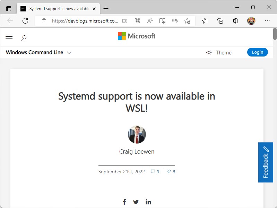Open a new tab with plus button
The image size is (277, 208).
[106, 8]
